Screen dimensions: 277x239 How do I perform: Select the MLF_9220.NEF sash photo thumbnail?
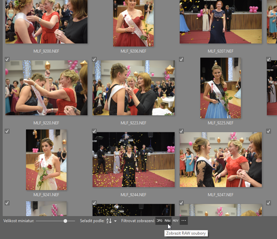(x=46, y=88)
